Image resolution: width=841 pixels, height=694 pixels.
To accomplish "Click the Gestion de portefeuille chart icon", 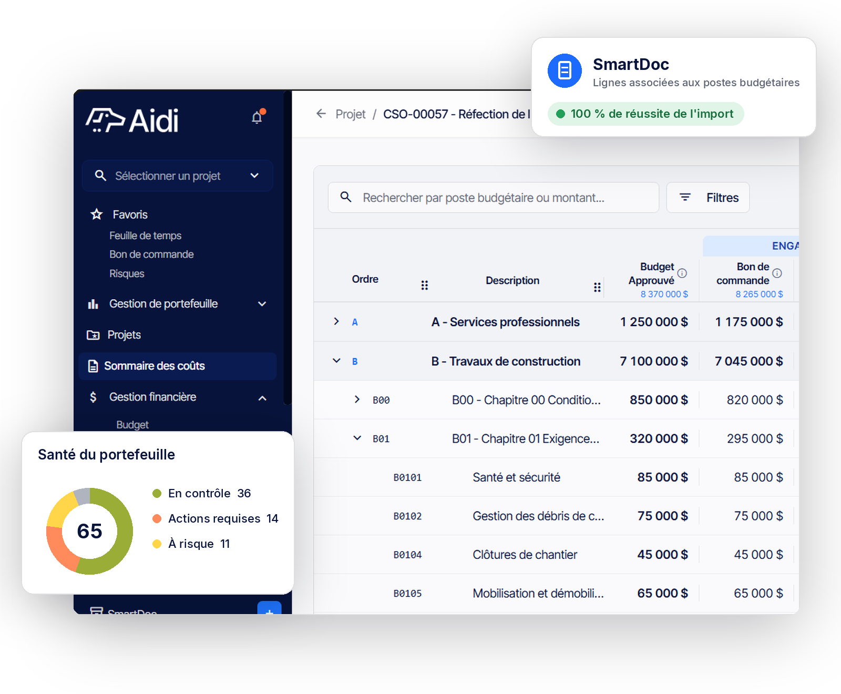I will point(93,304).
